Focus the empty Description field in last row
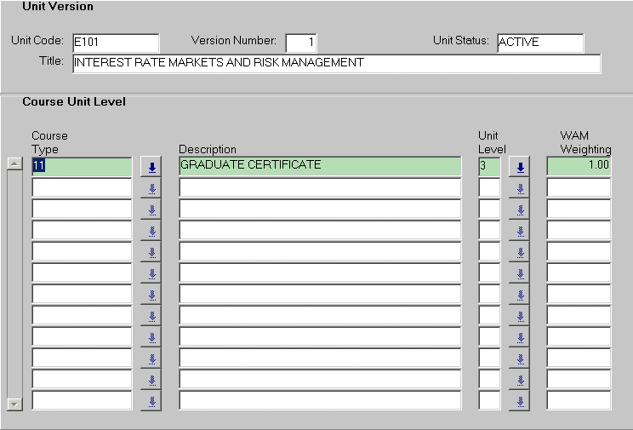The width and height of the screenshot is (633, 430). pos(319,400)
